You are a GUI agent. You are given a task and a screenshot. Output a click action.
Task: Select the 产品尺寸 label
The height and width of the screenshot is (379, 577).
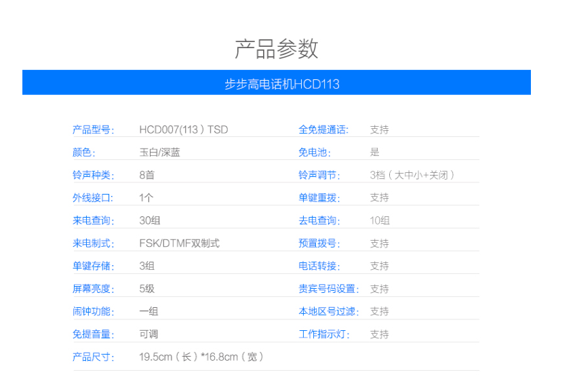(94, 357)
